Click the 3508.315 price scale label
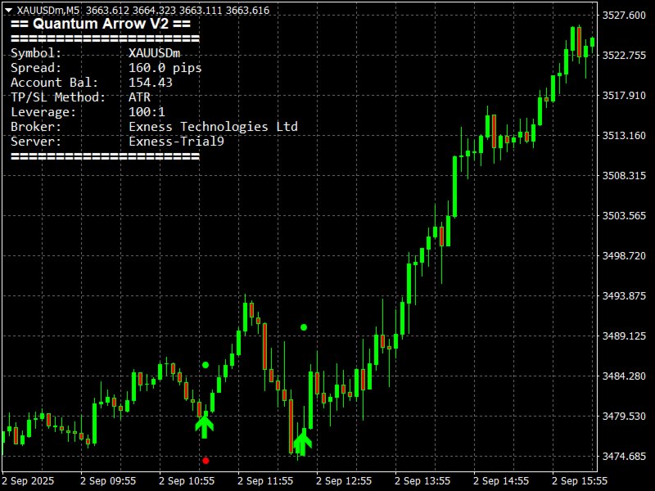Viewport: 655px width, 491px height. [x=624, y=176]
